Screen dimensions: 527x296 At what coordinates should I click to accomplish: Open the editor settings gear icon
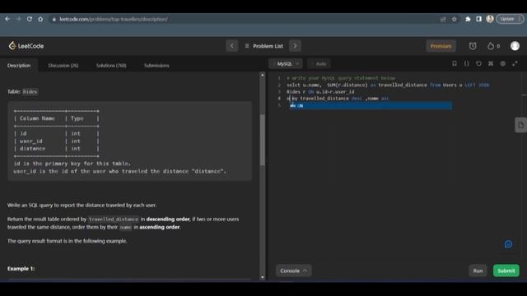pyautogui.click(x=503, y=63)
